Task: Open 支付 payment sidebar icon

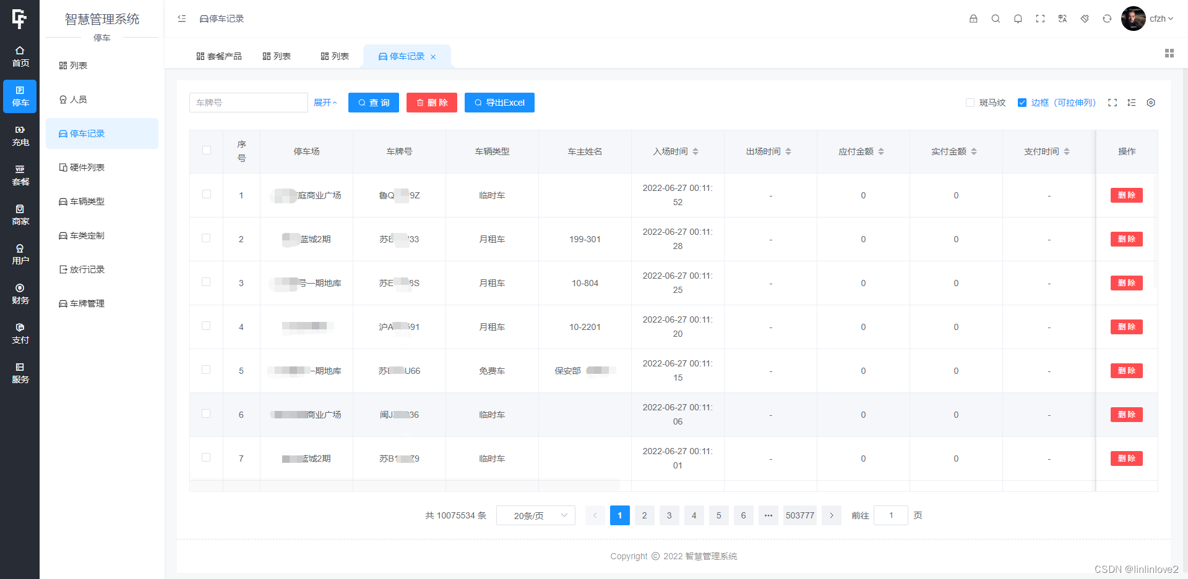Action: click(20, 334)
